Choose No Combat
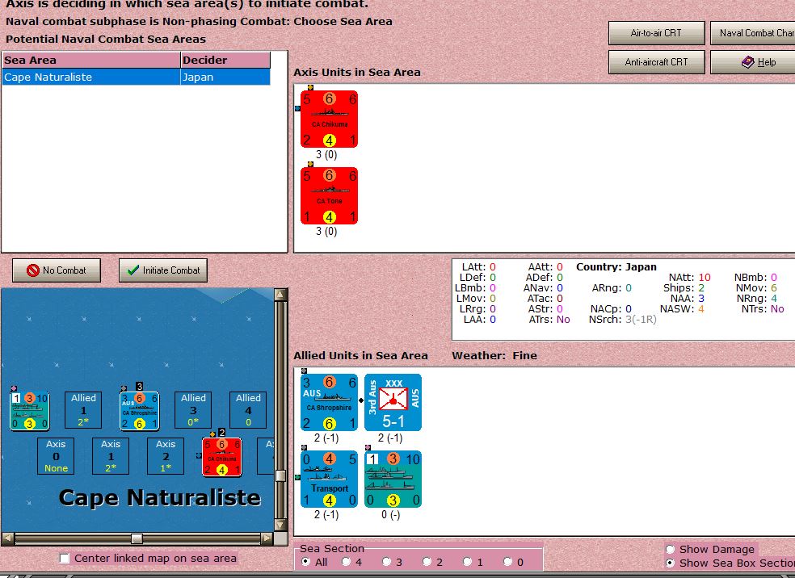795x578 pixels. pyautogui.click(x=57, y=270)
